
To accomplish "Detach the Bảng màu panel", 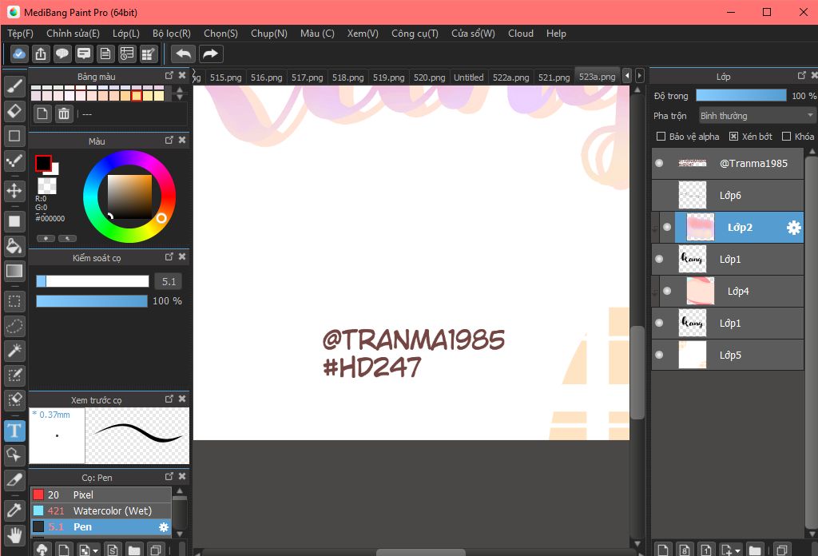I will (169, 76).
